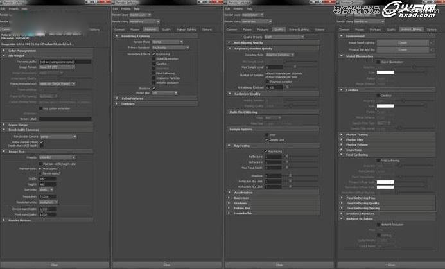Open the Sampling Mode dropdown
The image size is (445, 269).
(x=280, y=55)
